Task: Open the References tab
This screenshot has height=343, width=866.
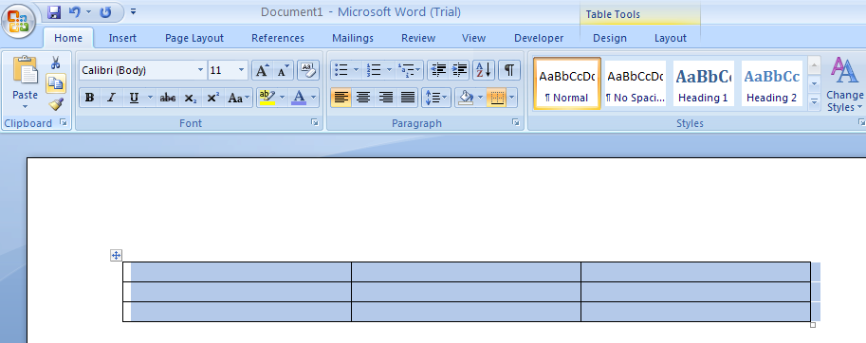Action: (278, 38)
